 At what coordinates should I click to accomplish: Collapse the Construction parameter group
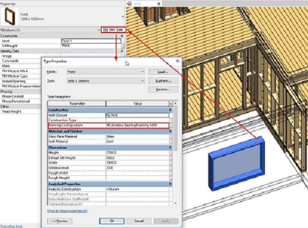click(x=170, y=110)
